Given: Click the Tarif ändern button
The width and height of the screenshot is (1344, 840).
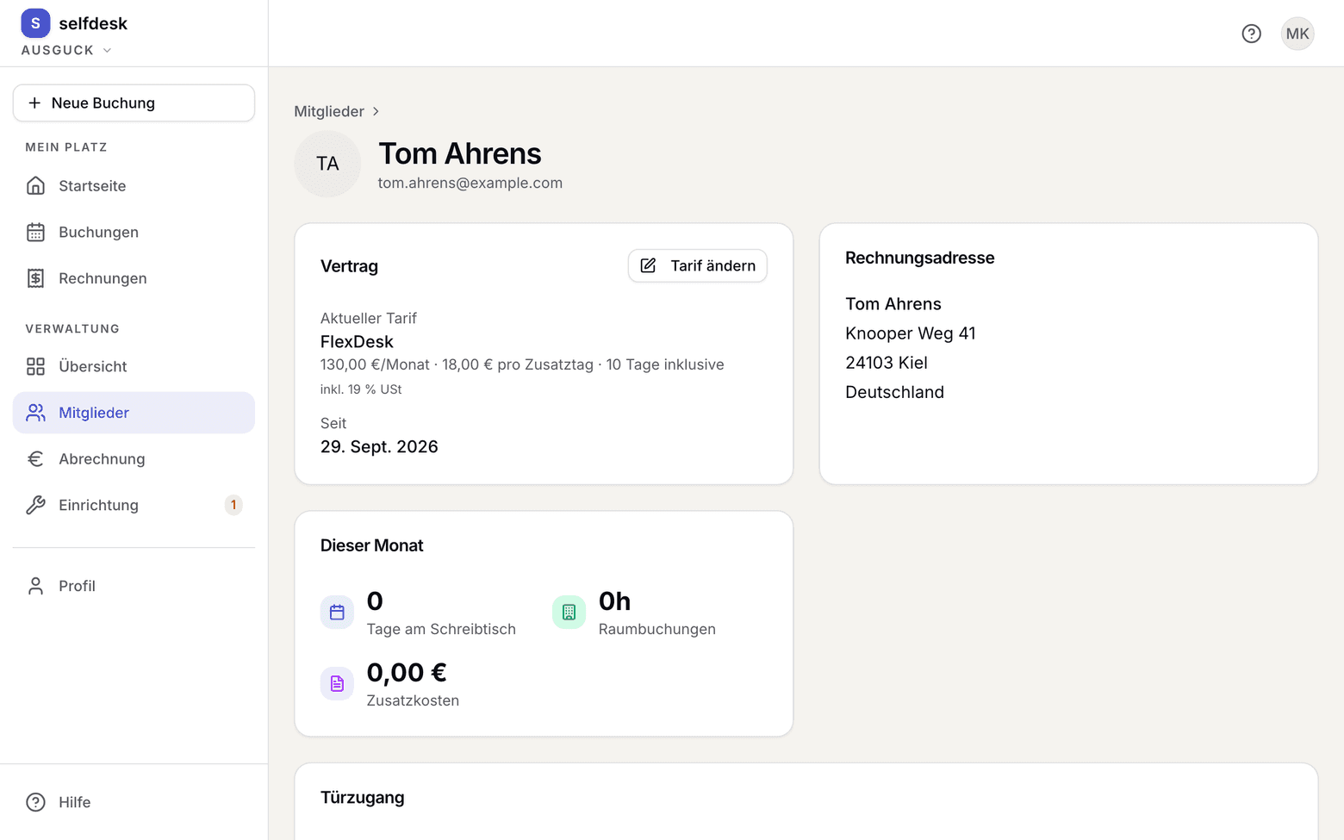Looking at the screenshot, I should (x=697, y=266).
